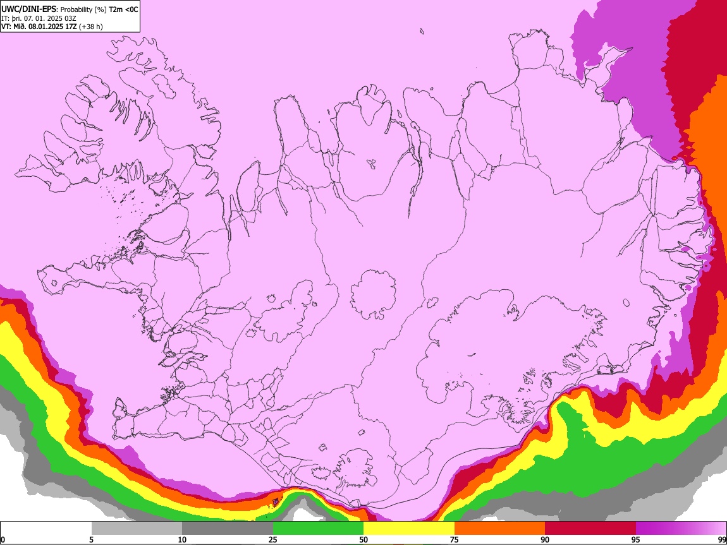Image resolution: width=727 pixels, height=545 pixels.
Task: Click the light gray 5-10 legend swatch
Action: click(137, 529)
